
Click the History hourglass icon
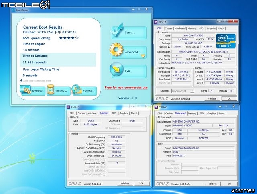pyautogui.click(x=51, y=90)
